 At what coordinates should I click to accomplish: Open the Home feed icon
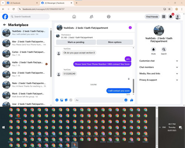pyautogui.click(x=74, y=17)
